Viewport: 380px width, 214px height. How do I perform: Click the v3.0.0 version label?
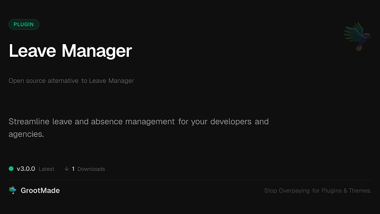(x=26, y=169)
